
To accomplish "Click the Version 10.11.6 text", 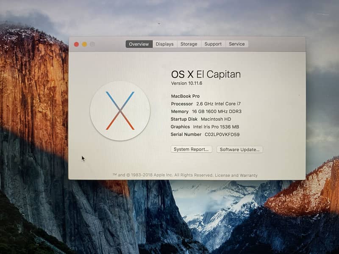I will (x=186, y=83).
